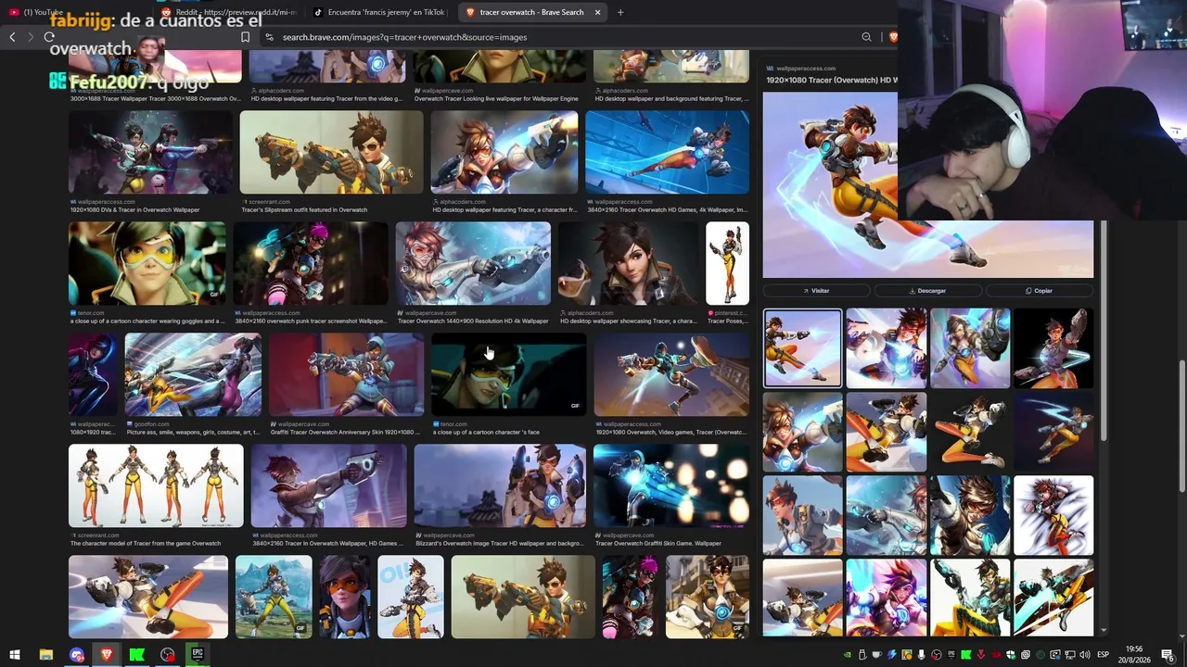Open the 3840×2160 Tracer HD Games 4k wallpaper
1187x667 pixels.
tap(668, 153)
